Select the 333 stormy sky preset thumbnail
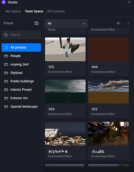 click(65, 92)
